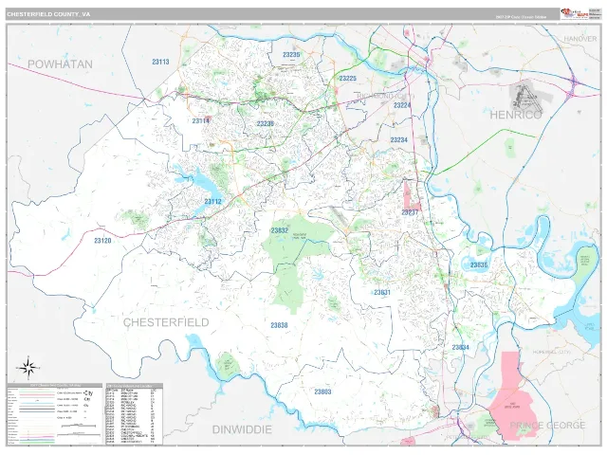
Task: Click the RICHMOND (CITY) label
Action: [x=386, y=96]
